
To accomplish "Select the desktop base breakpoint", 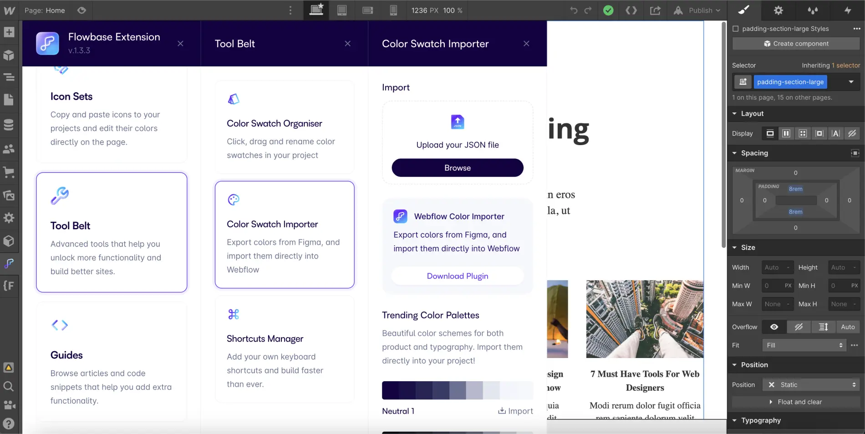I will coord(316,10).
